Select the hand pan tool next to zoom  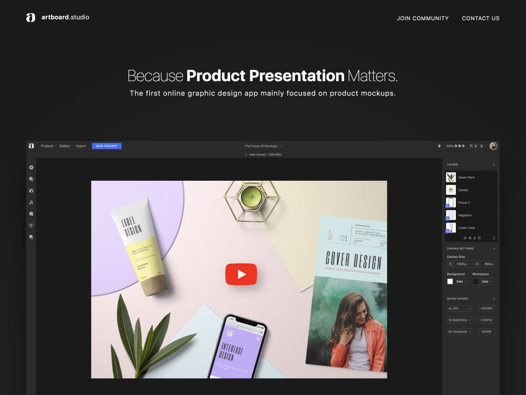439,146
